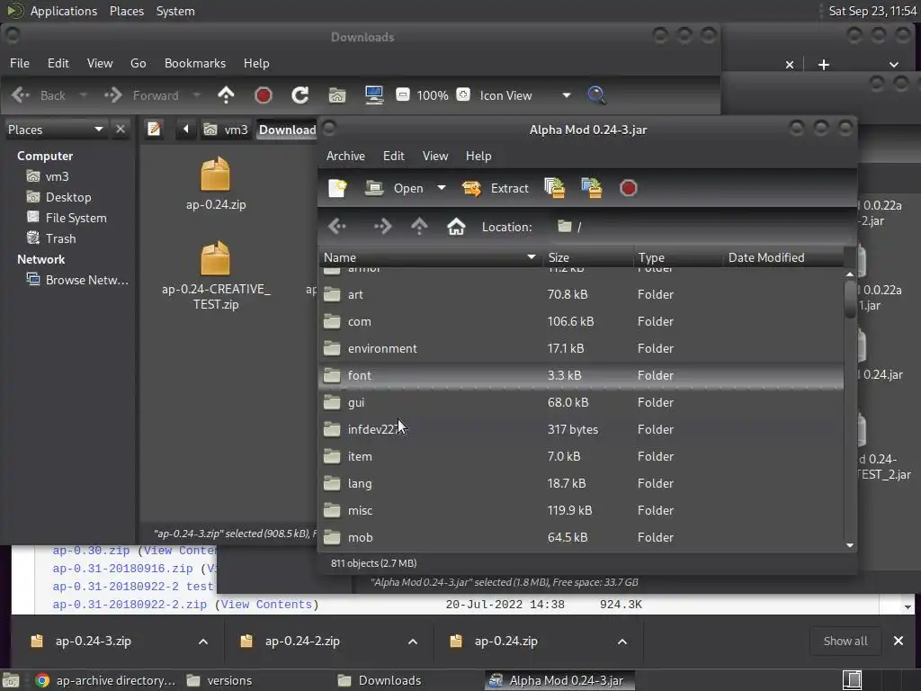Open home folder icon in Downloads toolbar
921x691 pixels.
pyautogui.click(x=337, y=95)
